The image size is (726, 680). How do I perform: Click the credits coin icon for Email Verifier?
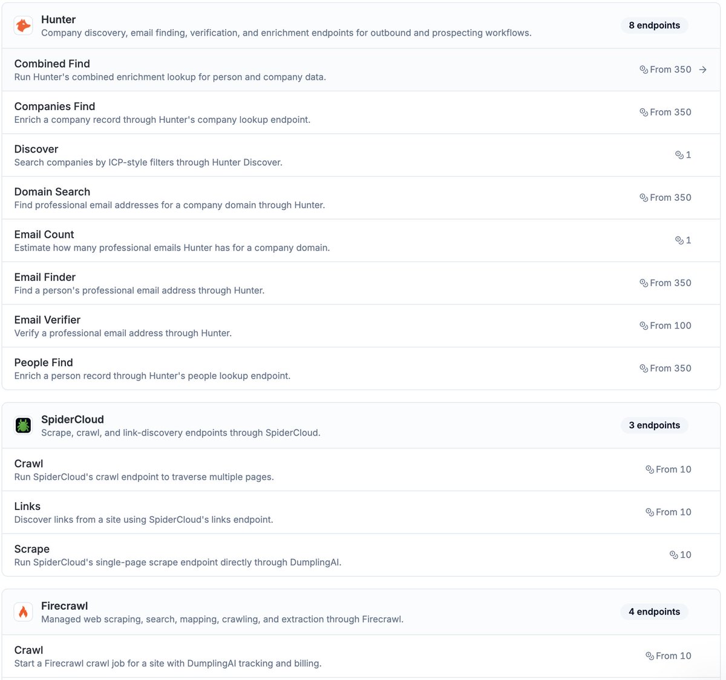coord(644,325)
